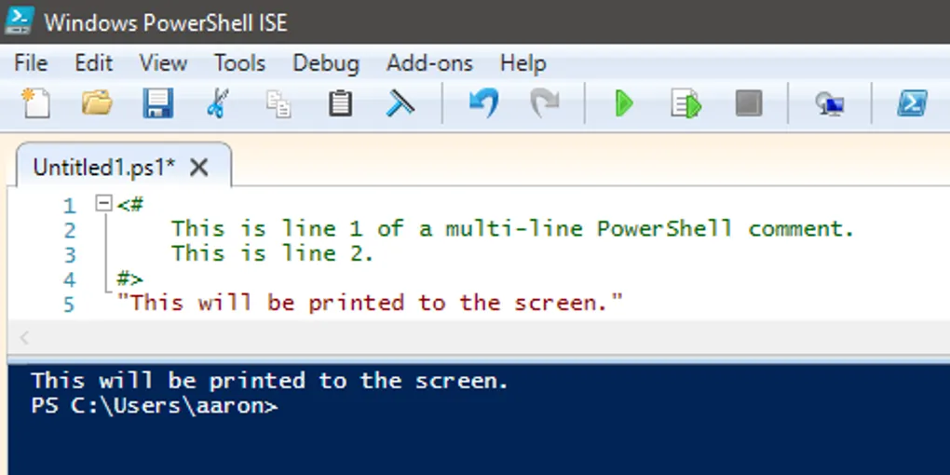
Task: Click the Cut scissors icon
Action: click(217, 102)
